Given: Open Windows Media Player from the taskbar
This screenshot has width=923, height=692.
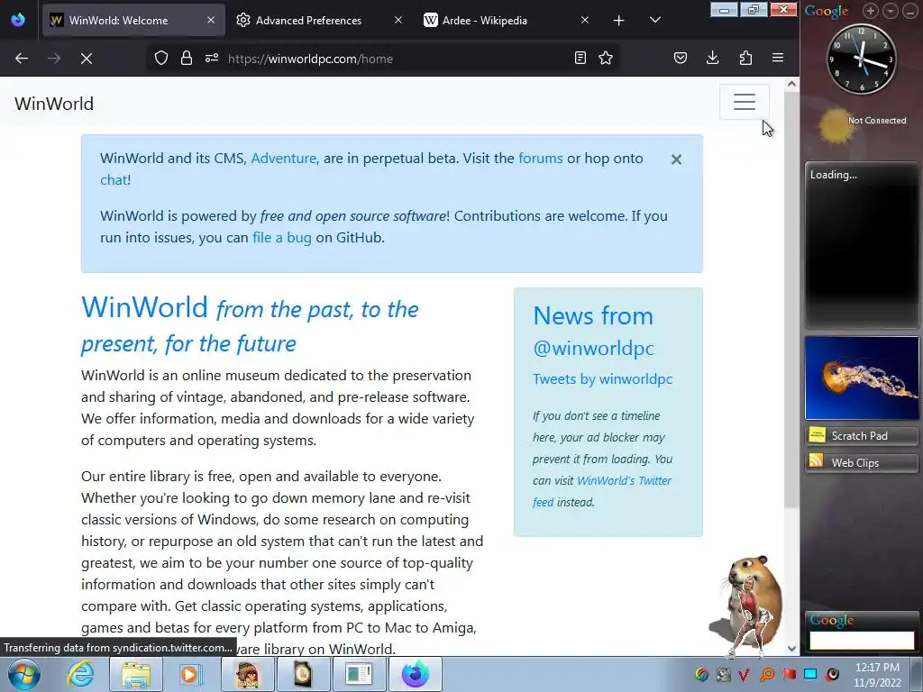Looking at the screenshot, I should tap(190, 674).
